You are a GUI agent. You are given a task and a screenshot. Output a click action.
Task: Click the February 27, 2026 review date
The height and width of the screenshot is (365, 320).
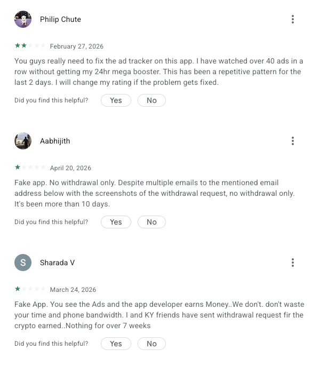pos(77,46)
